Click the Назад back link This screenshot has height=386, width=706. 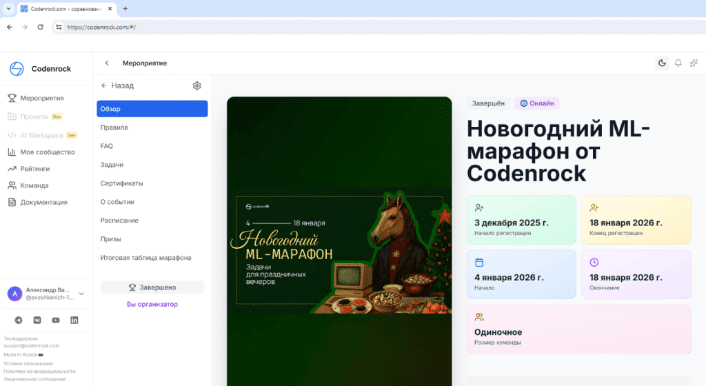[x=117, y=86]
